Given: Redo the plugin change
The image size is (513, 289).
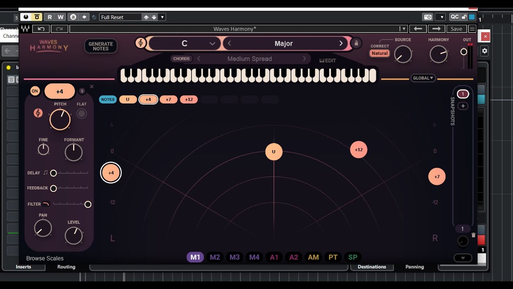Looking at the screenshot, I should tap(59, 29).
